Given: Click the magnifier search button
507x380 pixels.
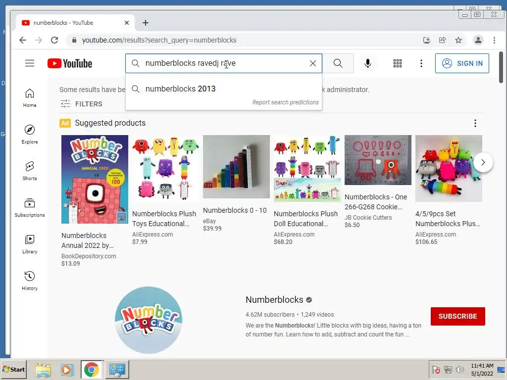Looking at the screenshot, I should pyautogui.click(x=338, y=63).
